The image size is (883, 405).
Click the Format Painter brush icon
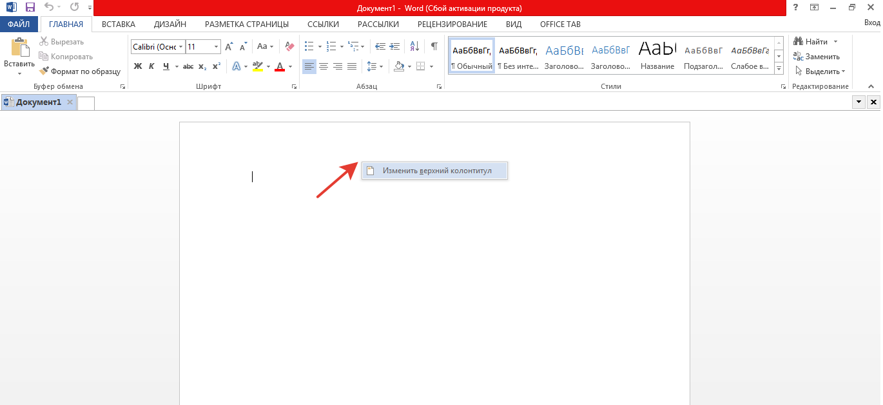click(44, 71)
